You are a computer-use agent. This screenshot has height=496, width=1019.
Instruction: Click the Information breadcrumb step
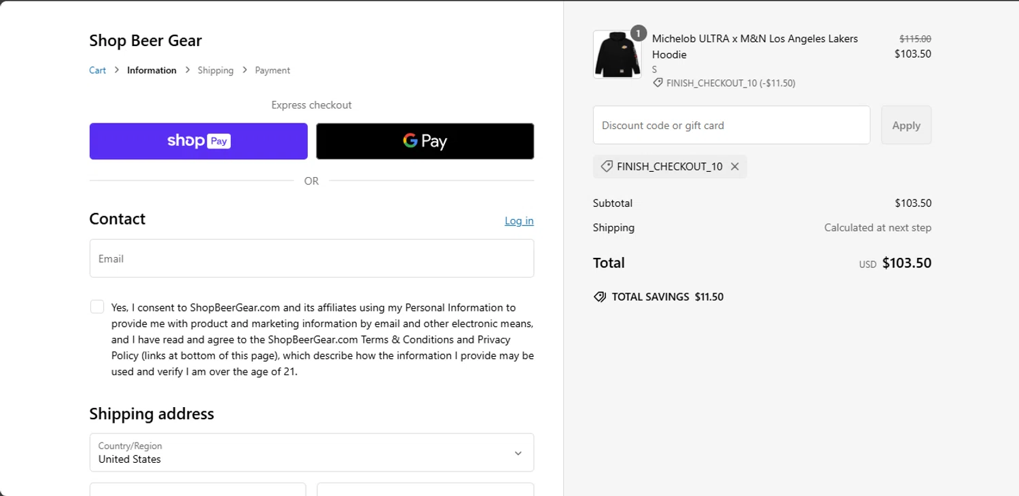151,70
